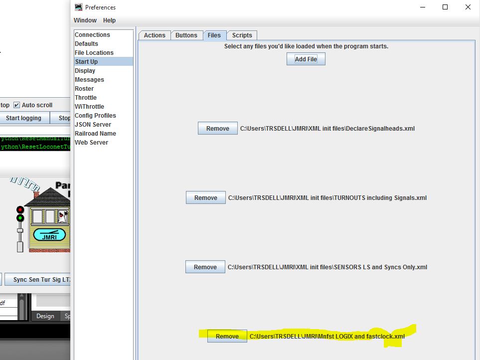This screenshot has width=480, height=360.
Task: Select Web Server in the preferences list
Action: click(x=104, y=142)
